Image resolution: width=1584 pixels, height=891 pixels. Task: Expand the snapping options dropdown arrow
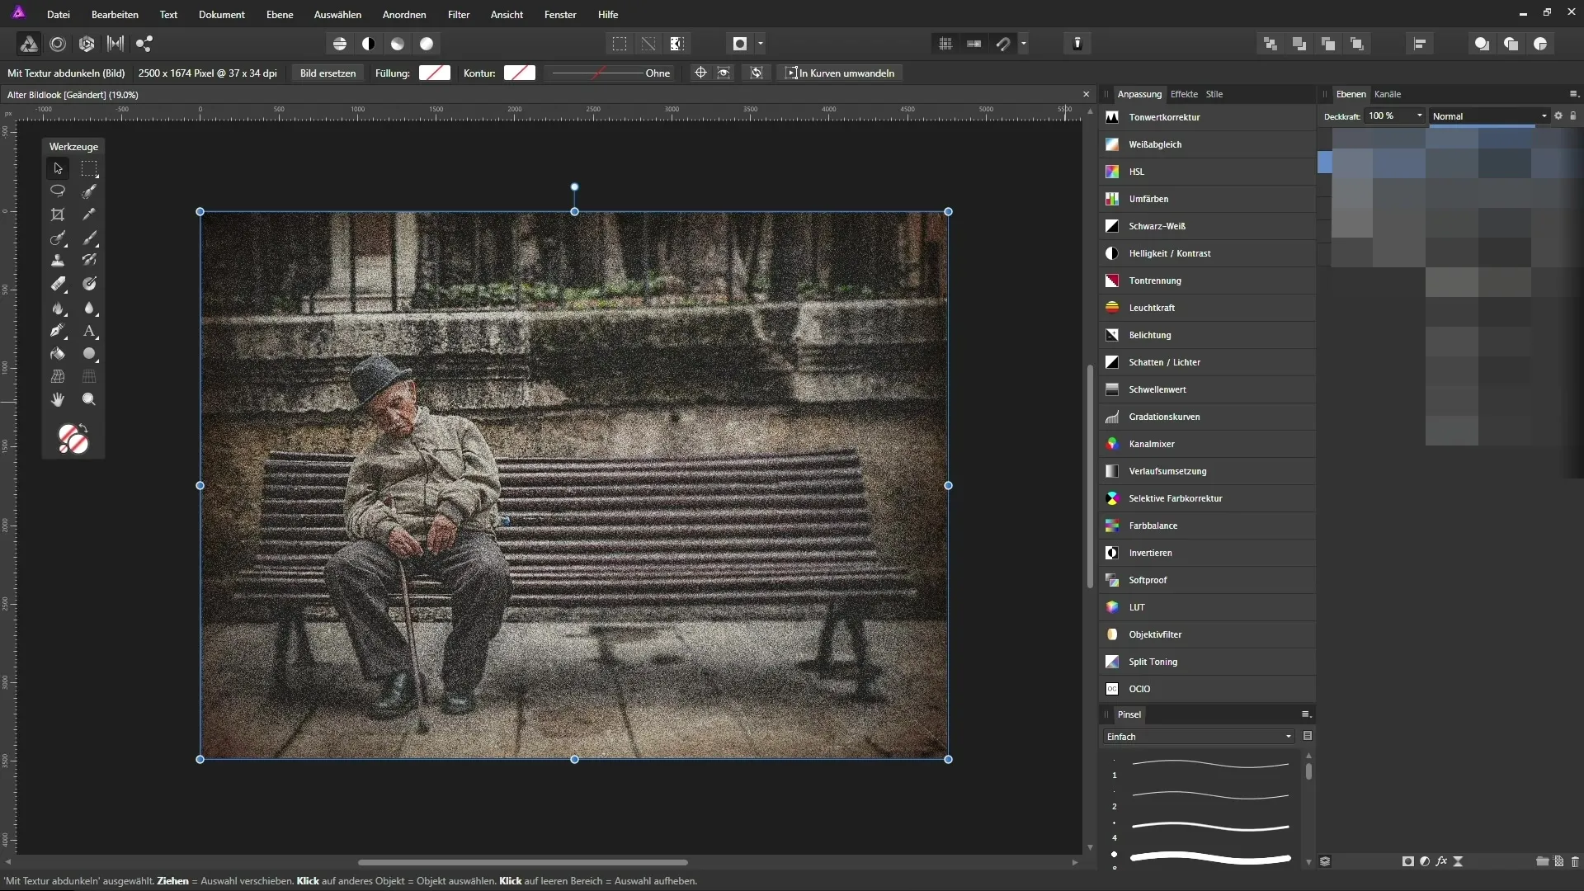pos(1024,44)
